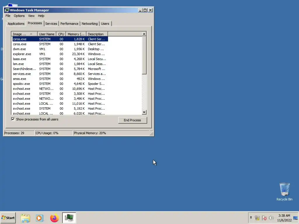This screenshot has width=299, height=224.
Task: Show hidden system tray icons
Action: coord(251,218)
